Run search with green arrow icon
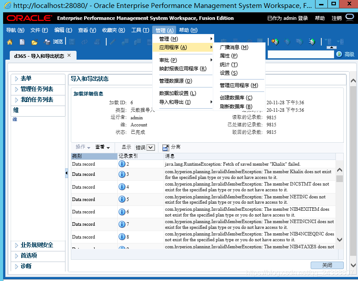This screenshot has width=358, height=281. [339, 54]
